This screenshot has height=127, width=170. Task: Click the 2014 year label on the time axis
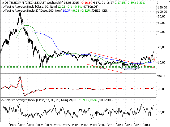click(147, 125)
